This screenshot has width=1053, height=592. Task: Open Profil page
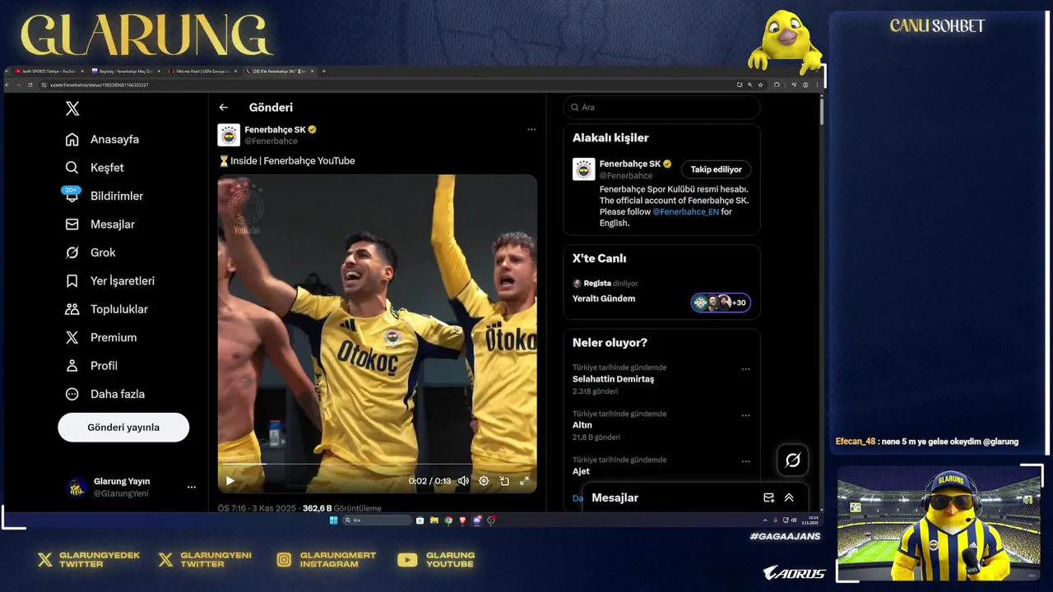91,366
